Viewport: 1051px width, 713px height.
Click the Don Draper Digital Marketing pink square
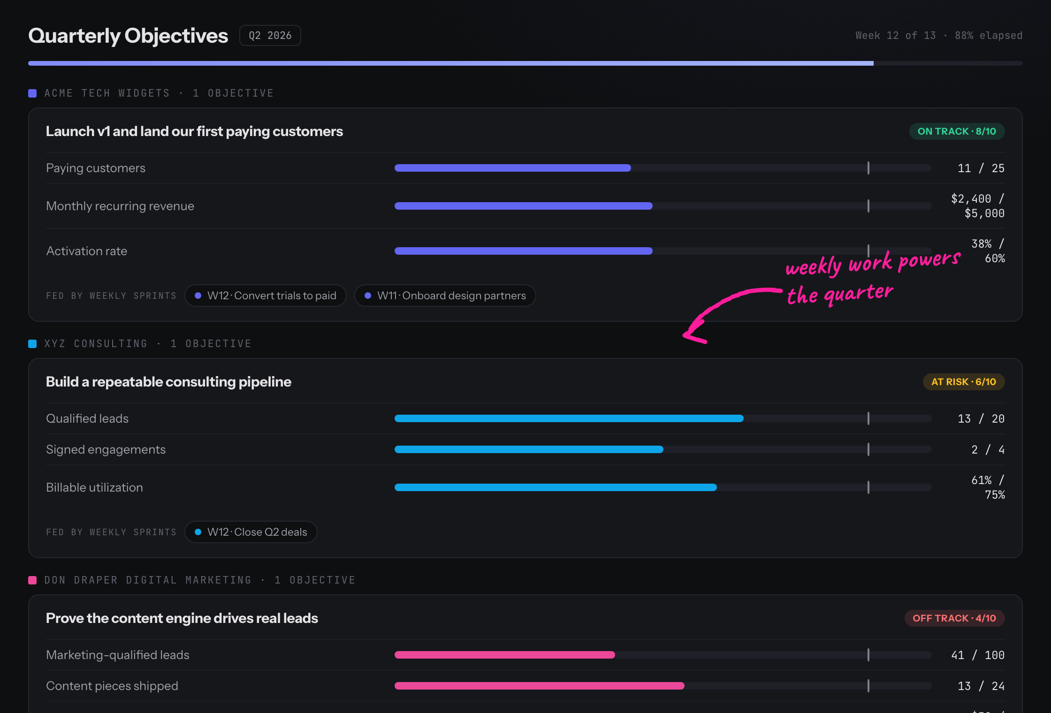point(32,580)
